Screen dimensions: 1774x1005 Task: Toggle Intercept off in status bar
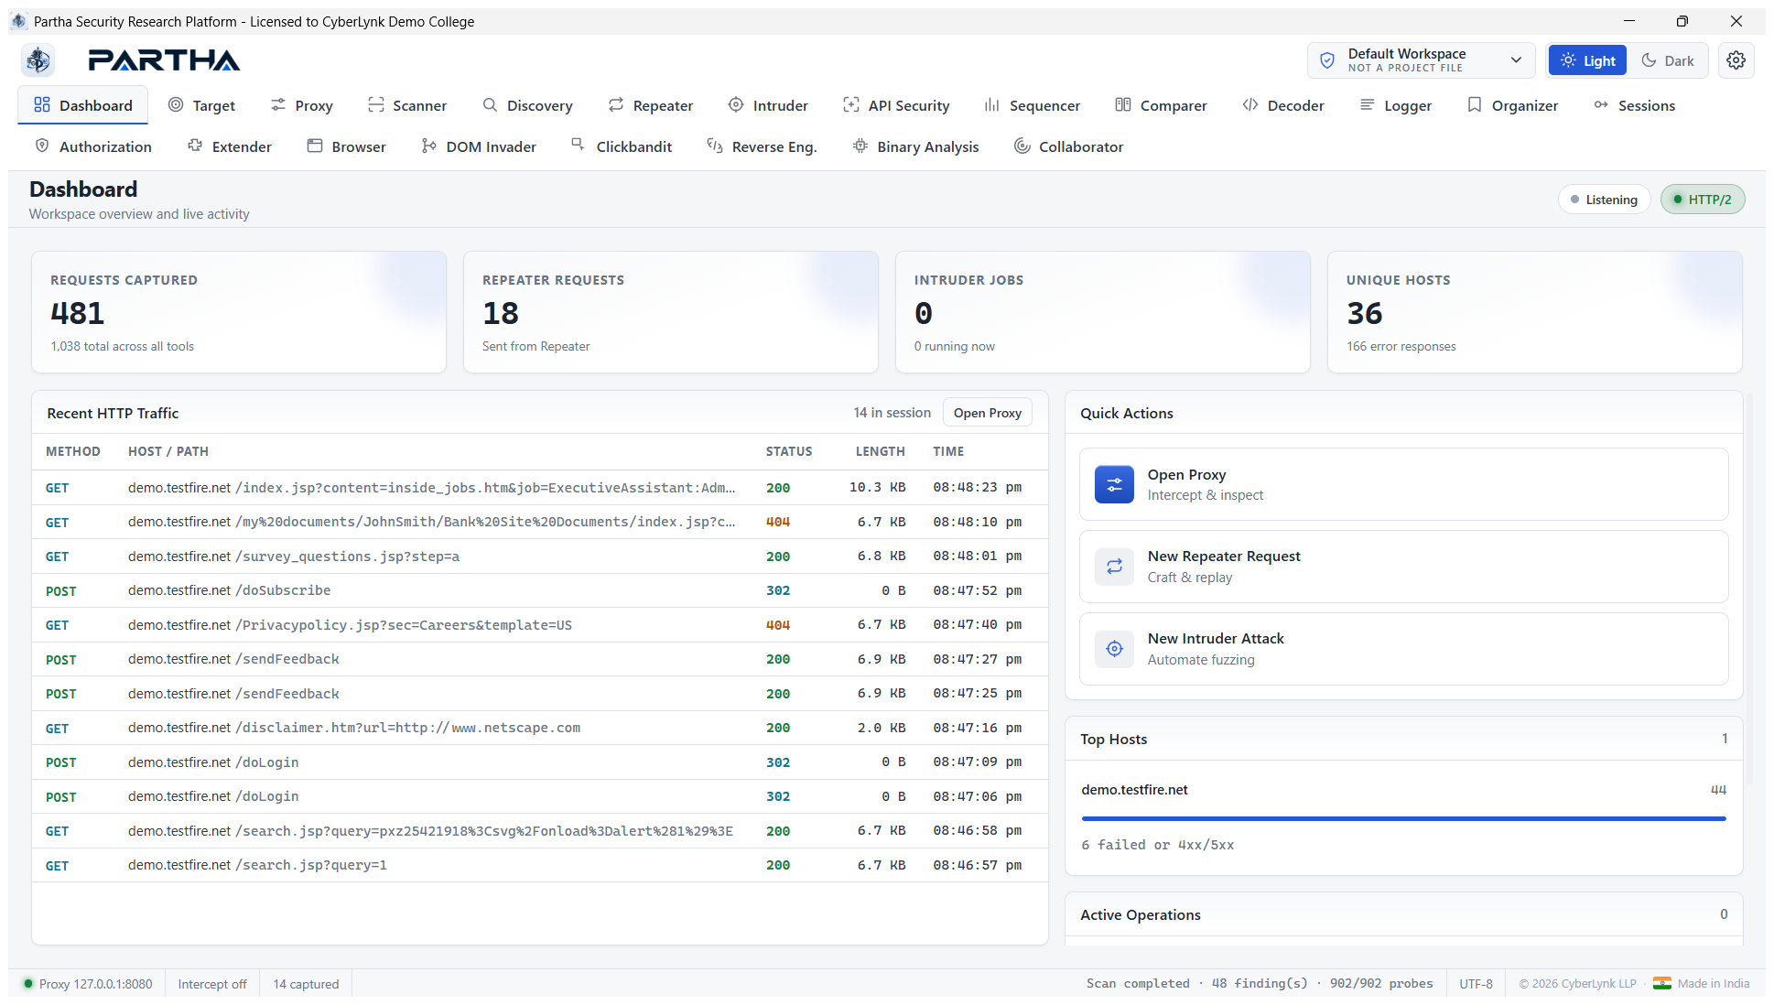[212, 984]
